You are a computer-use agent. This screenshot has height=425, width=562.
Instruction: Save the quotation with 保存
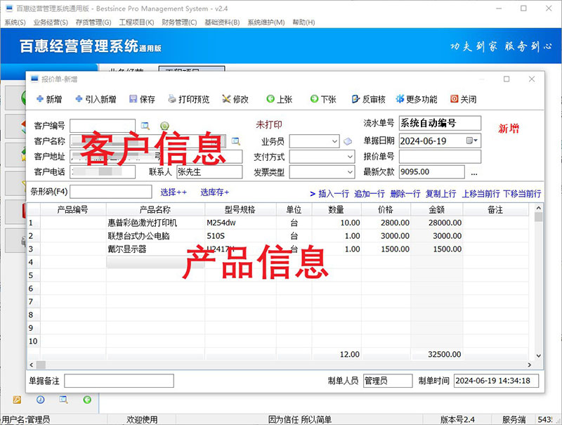coord(143,100)
